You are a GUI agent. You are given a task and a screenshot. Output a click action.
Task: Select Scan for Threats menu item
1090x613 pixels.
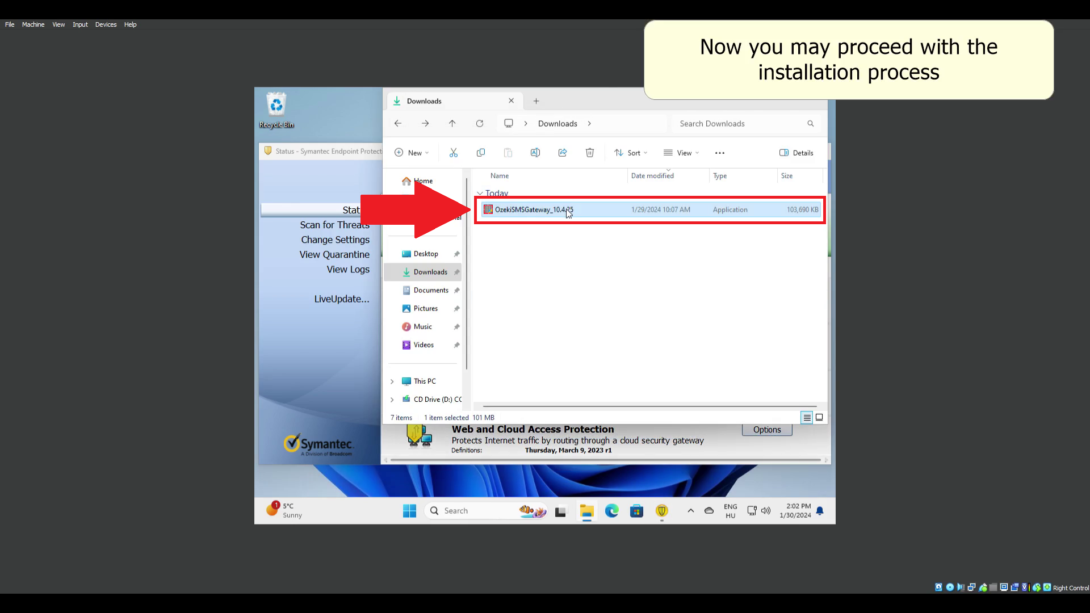[x=334, y=225]
